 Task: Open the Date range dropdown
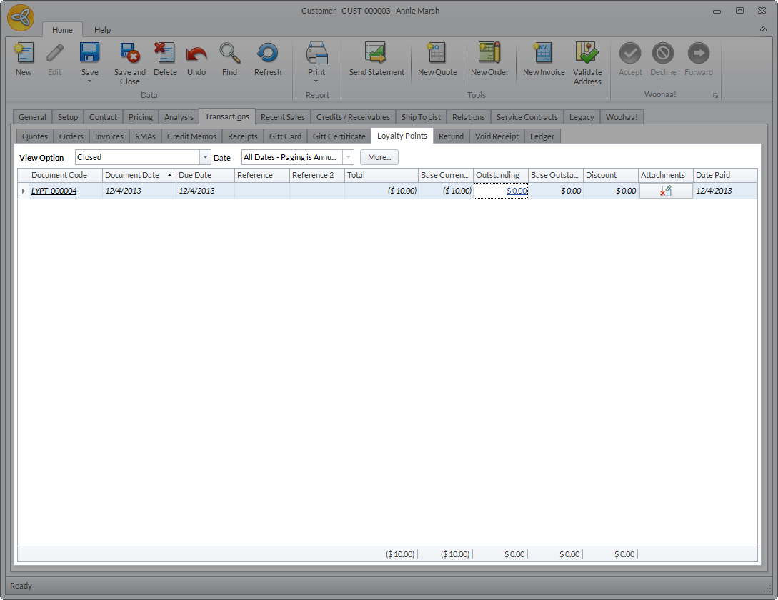pos(349,157)
